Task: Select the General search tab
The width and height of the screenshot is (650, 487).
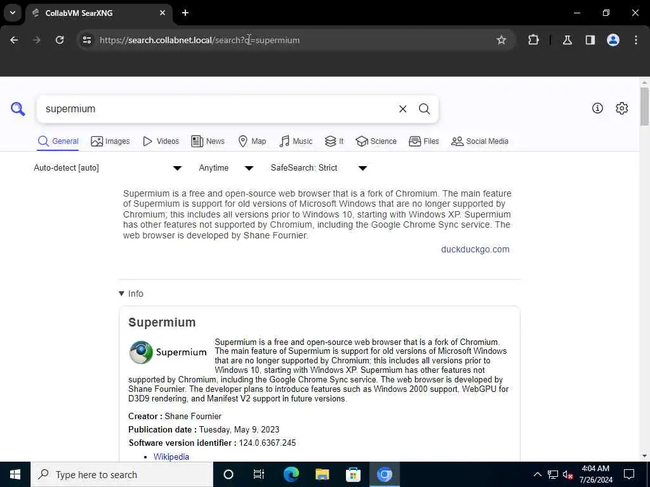Action: tap(58, 141)
